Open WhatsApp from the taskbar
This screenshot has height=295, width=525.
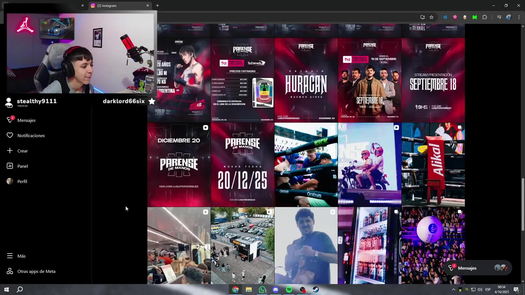(x=262, y=290)
